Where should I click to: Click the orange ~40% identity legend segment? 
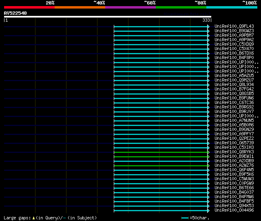click(x=80, y=7)
